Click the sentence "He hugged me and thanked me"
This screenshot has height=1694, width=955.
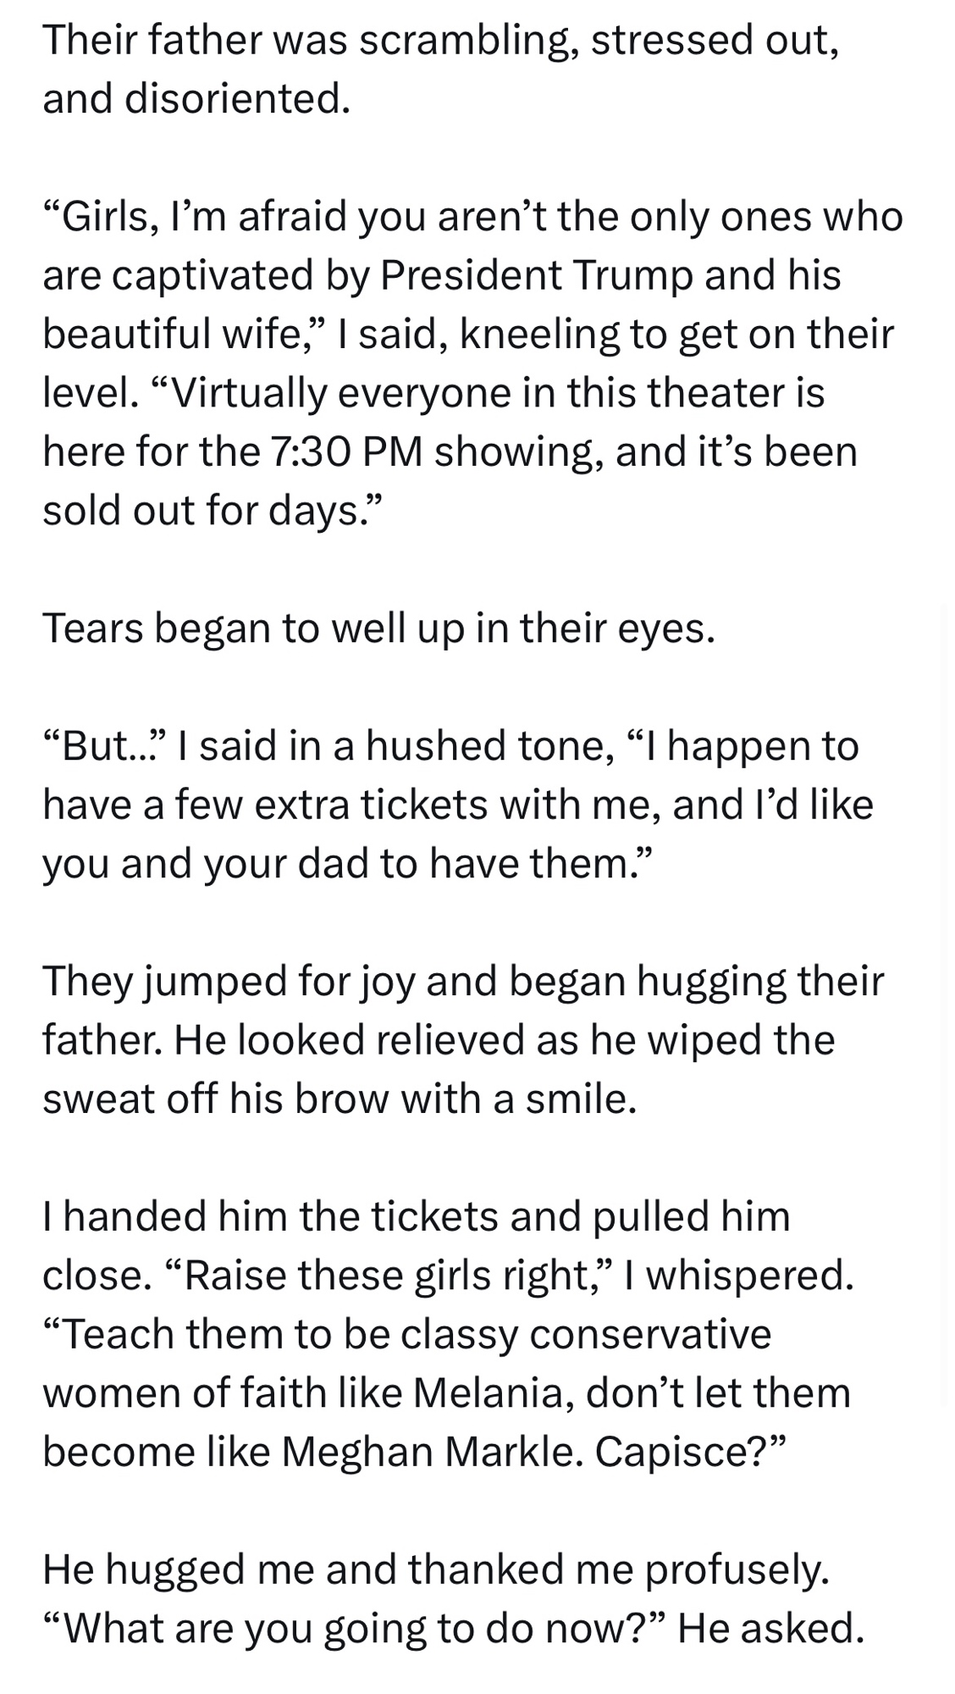click(x=436, y=1569)
